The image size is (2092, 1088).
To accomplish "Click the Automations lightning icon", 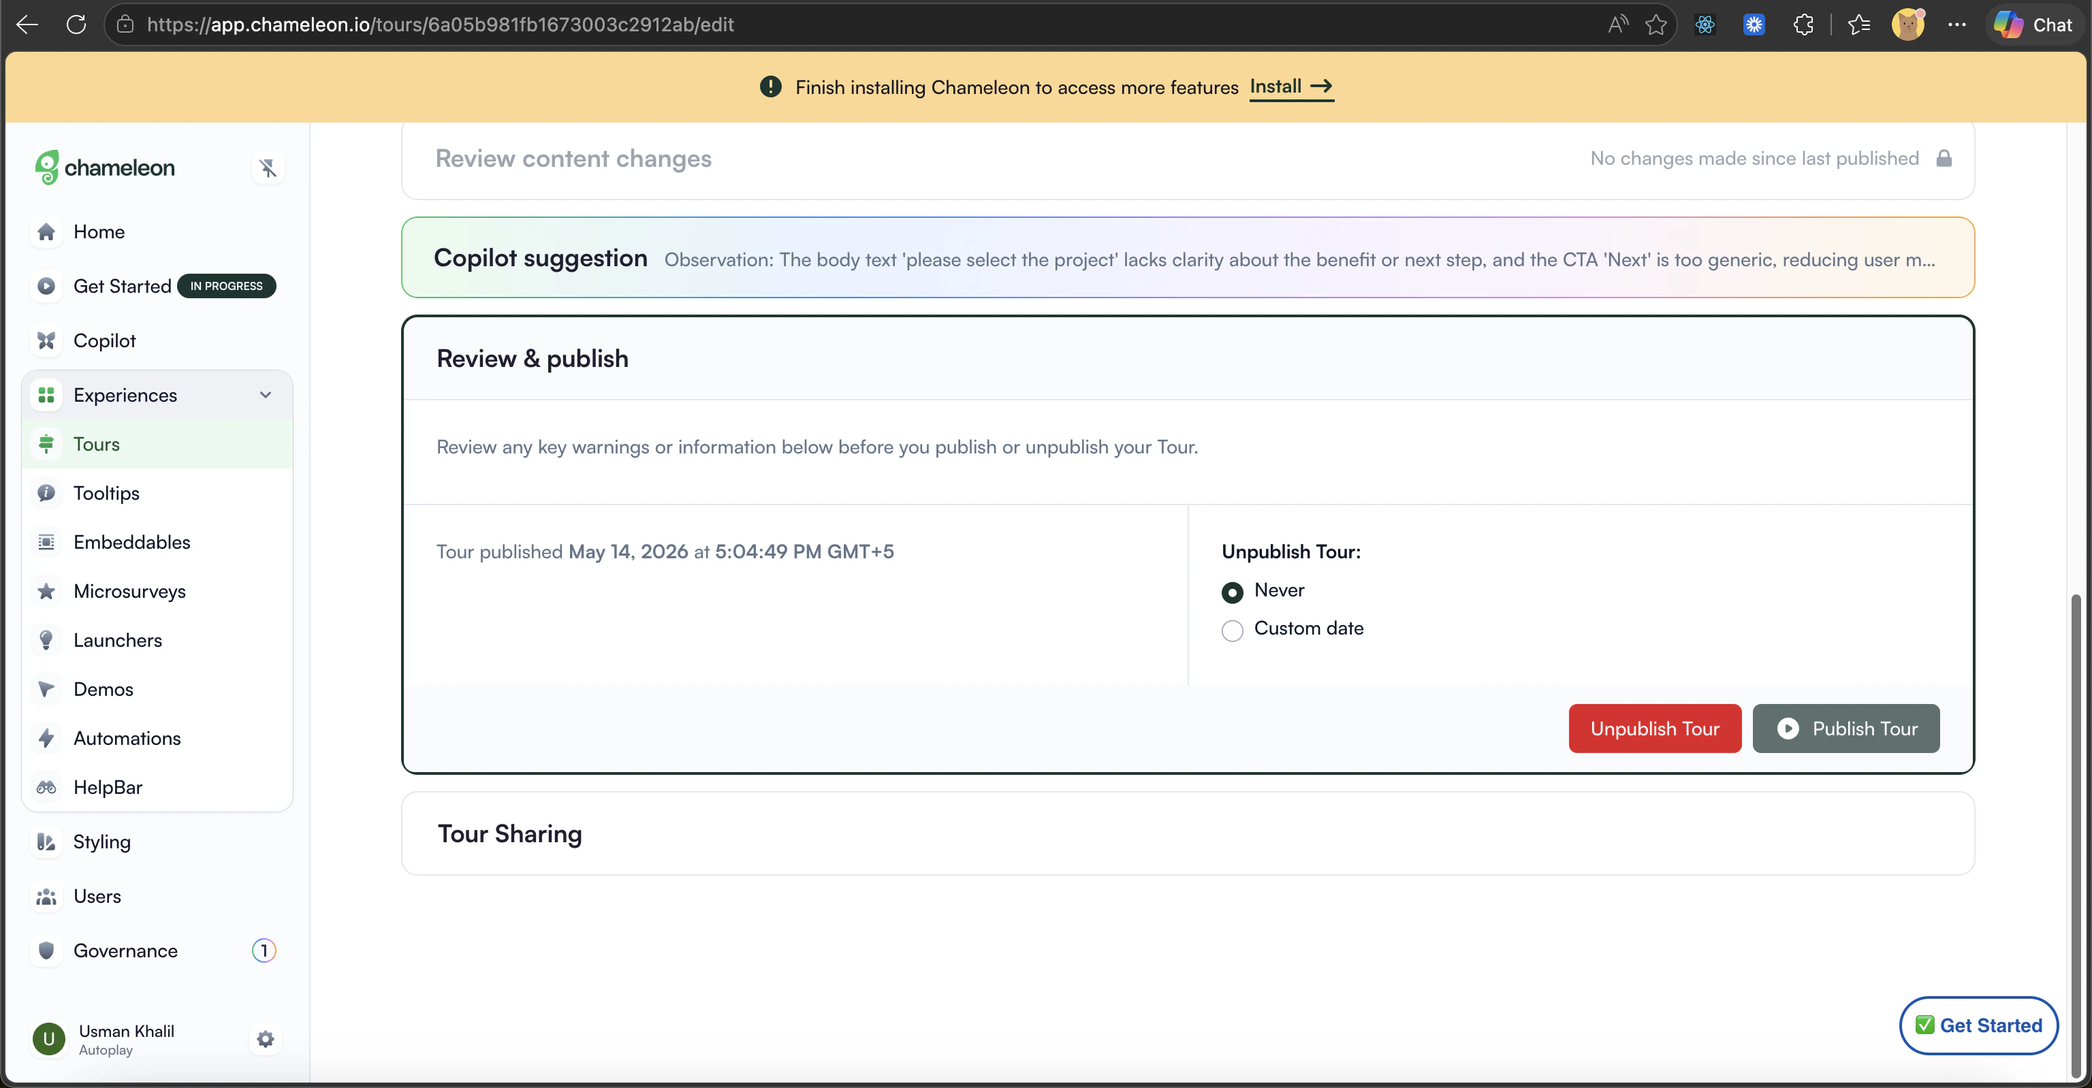I will click(x=46, y=738).
